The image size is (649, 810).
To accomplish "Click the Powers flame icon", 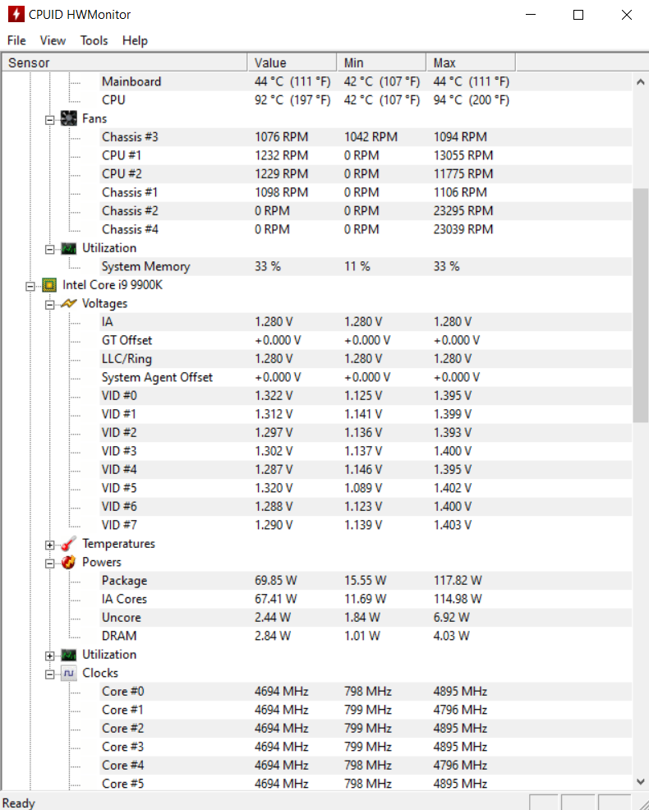I will [68, 563].
